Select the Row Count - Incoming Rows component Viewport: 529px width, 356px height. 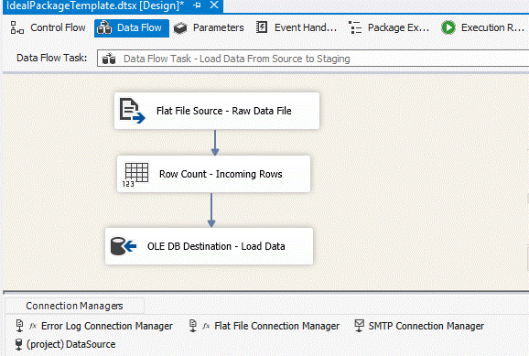click(x=213, y=174)
